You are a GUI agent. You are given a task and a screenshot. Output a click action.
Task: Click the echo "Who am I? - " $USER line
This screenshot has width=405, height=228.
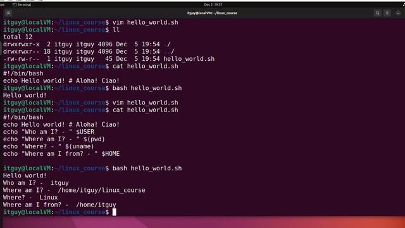[49, 132]
